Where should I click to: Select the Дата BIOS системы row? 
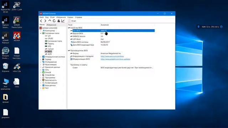(x=113, y=42)
